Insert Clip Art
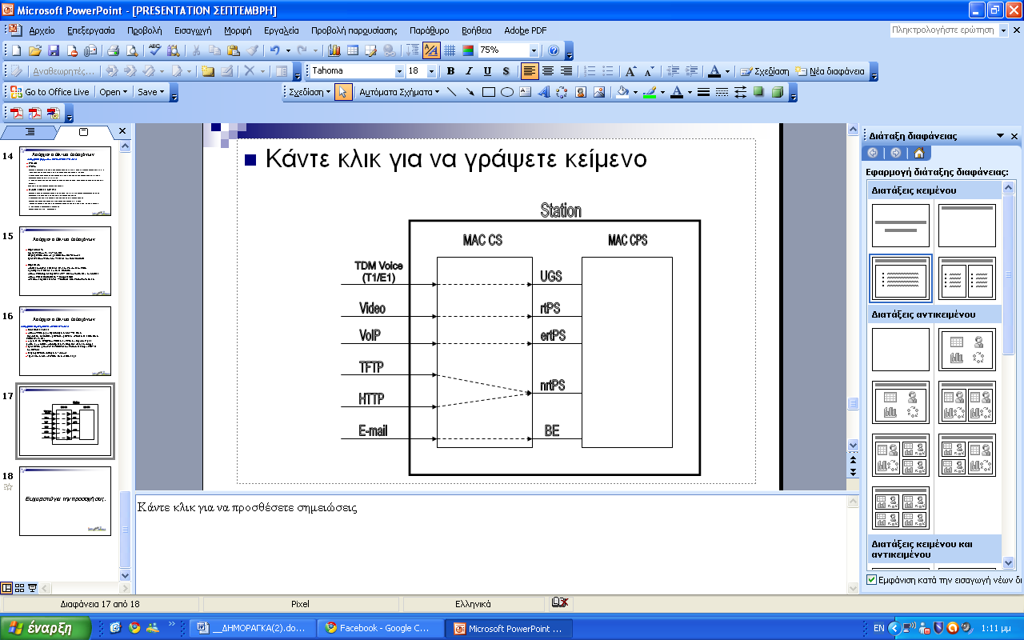Screen dimensions: 1024x640 point(581,92)
